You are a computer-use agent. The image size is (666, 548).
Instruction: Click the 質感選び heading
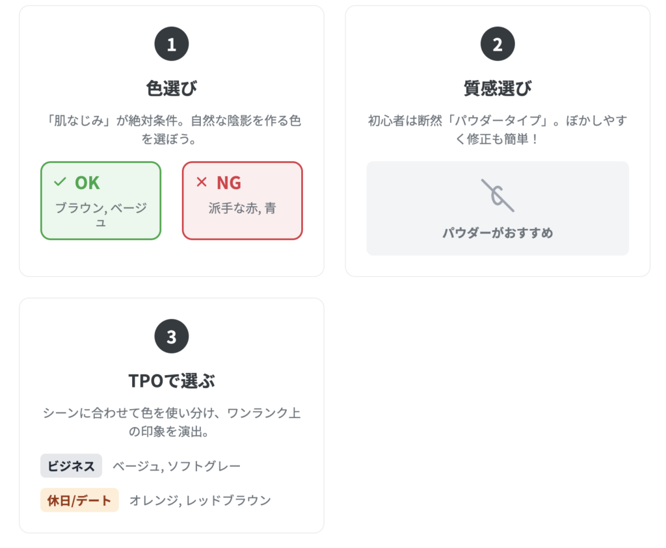[498, 88]
